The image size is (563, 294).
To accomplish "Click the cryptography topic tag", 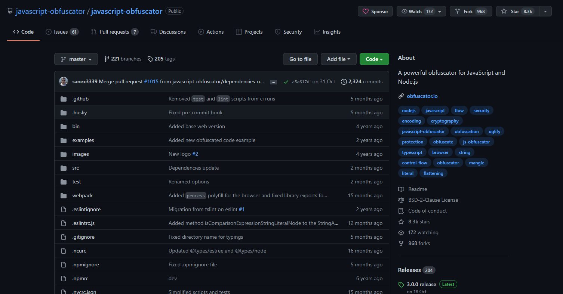I will coord(444,121).
